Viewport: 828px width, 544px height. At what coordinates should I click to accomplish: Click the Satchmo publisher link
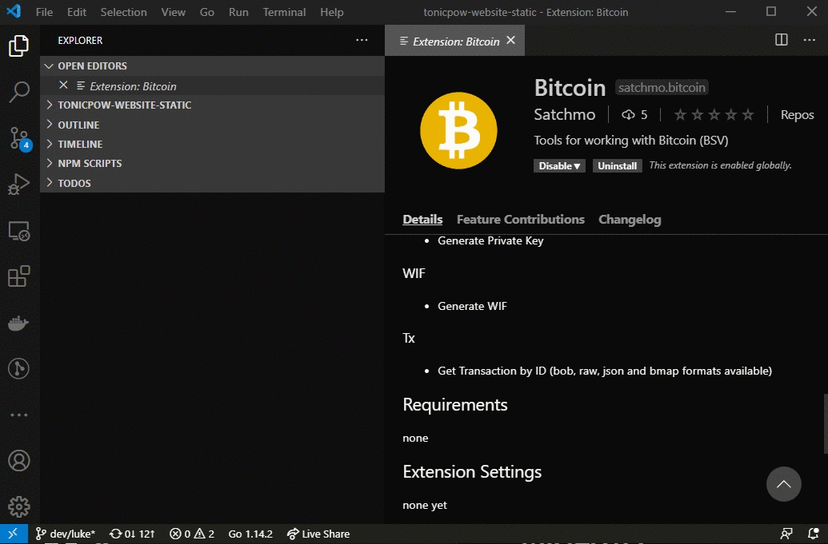coord(565,114)
